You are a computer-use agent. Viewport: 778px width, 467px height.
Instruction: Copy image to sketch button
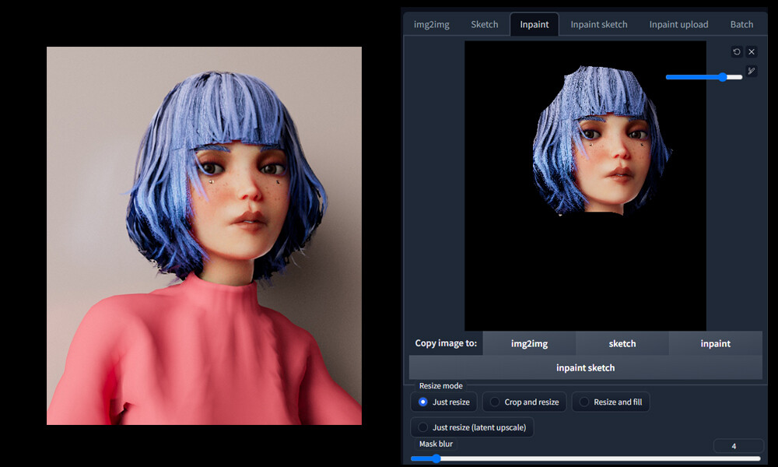[x=622, y=343]
